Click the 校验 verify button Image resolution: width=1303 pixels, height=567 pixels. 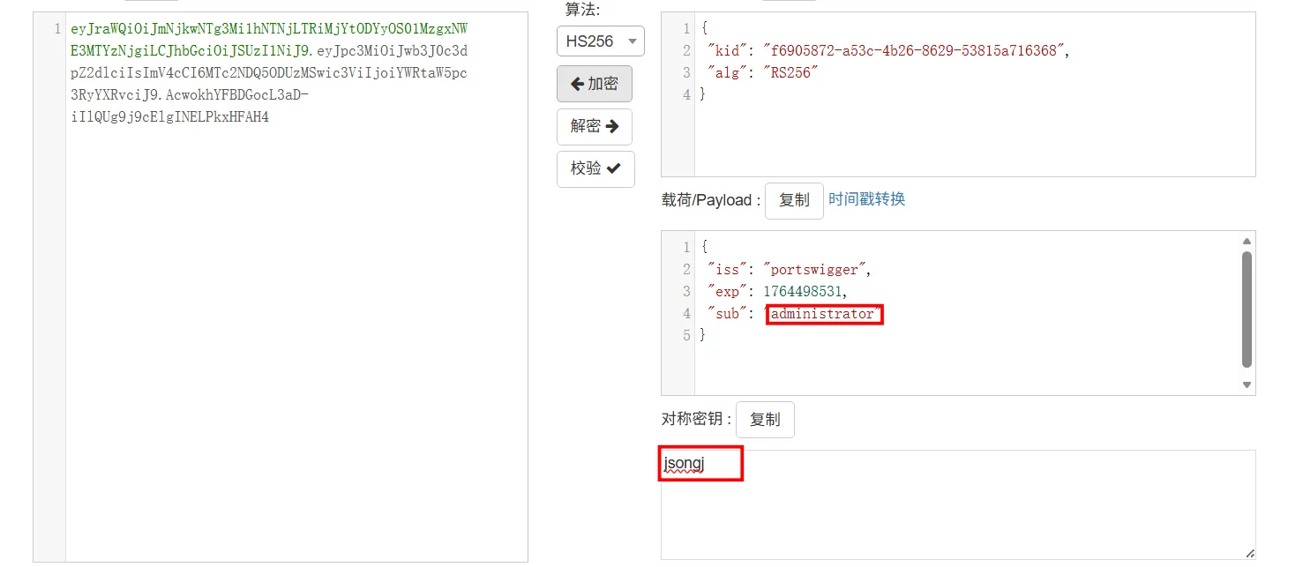click(x=595, y=168)
